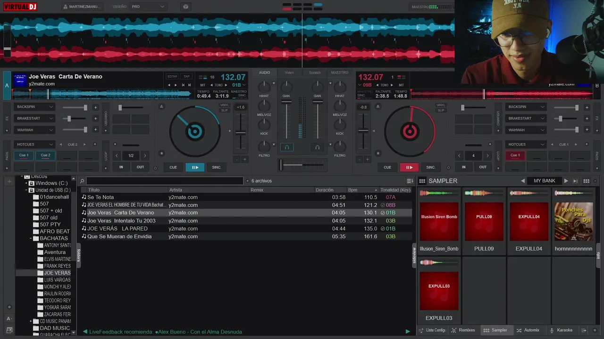Open the 3D box icon in top bar
Image resolution: width=604 pixels, height=339 pixels.
point(185,7)
